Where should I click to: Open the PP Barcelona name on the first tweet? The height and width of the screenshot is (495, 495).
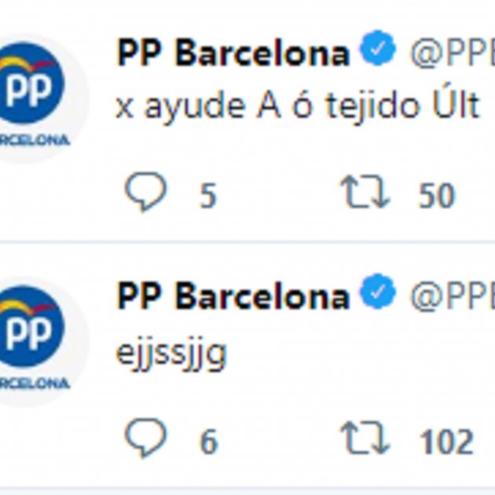[x=233, y=53]
